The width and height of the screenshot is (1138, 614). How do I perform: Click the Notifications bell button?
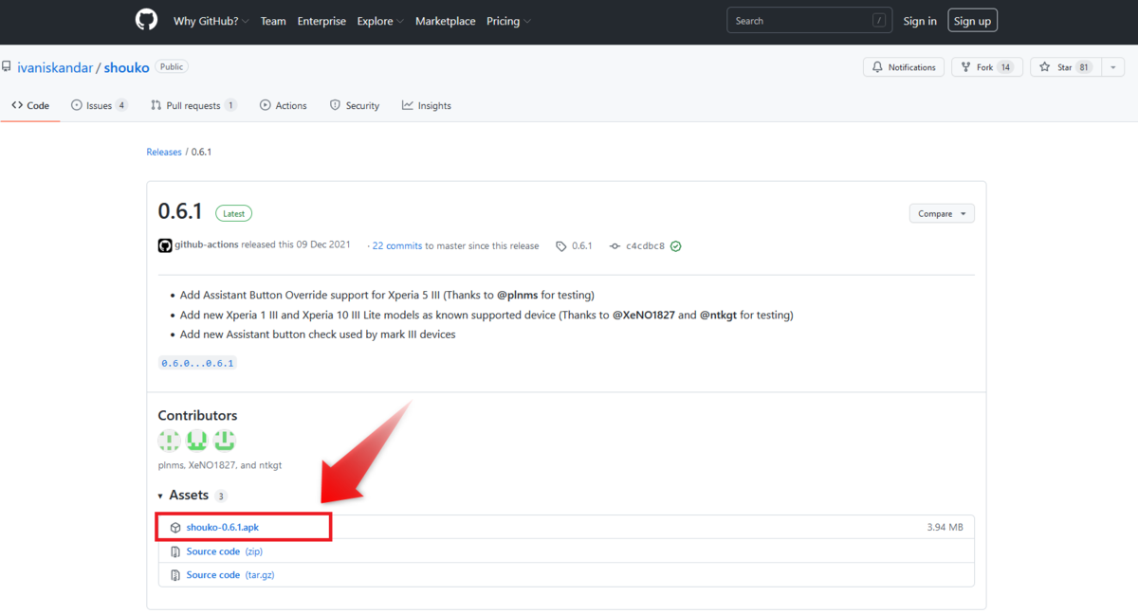tap(904, 67)
